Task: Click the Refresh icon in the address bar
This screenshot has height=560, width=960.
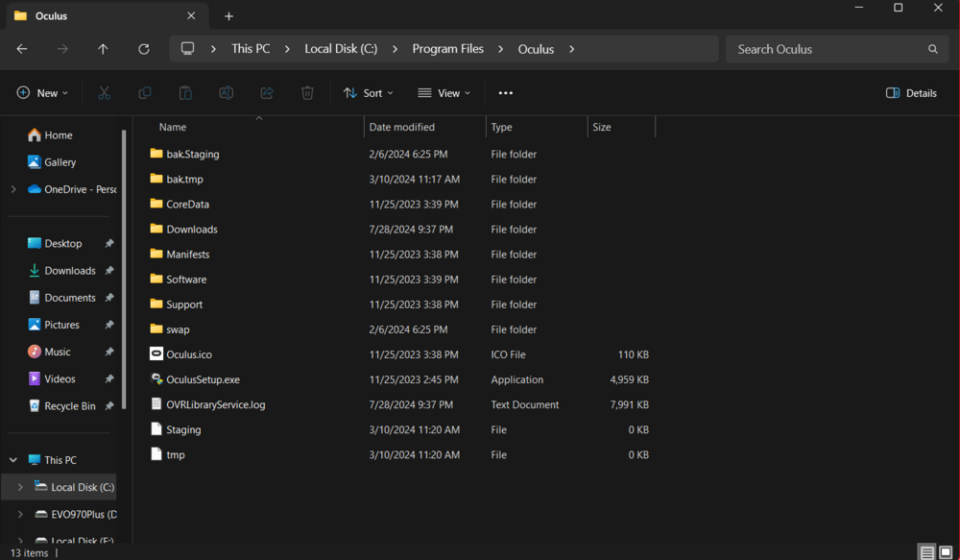Action: tap(143, 48)
